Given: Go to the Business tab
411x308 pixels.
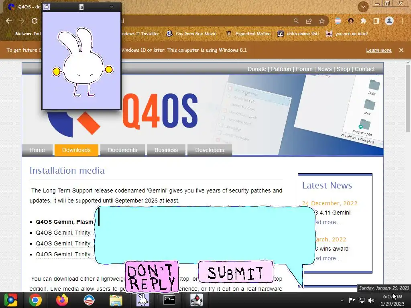Looking at the screenshot, I should (166, 150).
